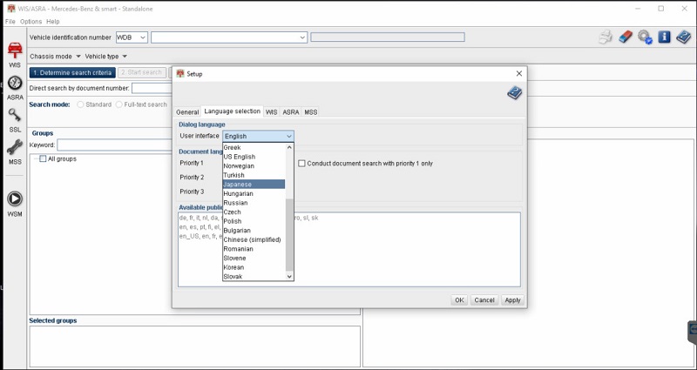Open the File menu

point(10,21)
